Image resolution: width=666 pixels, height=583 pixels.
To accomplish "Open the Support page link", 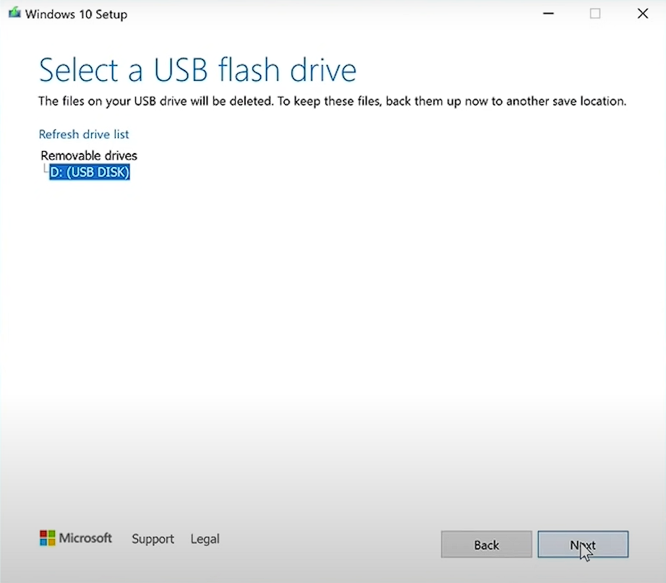I will (x=153, y=539).
